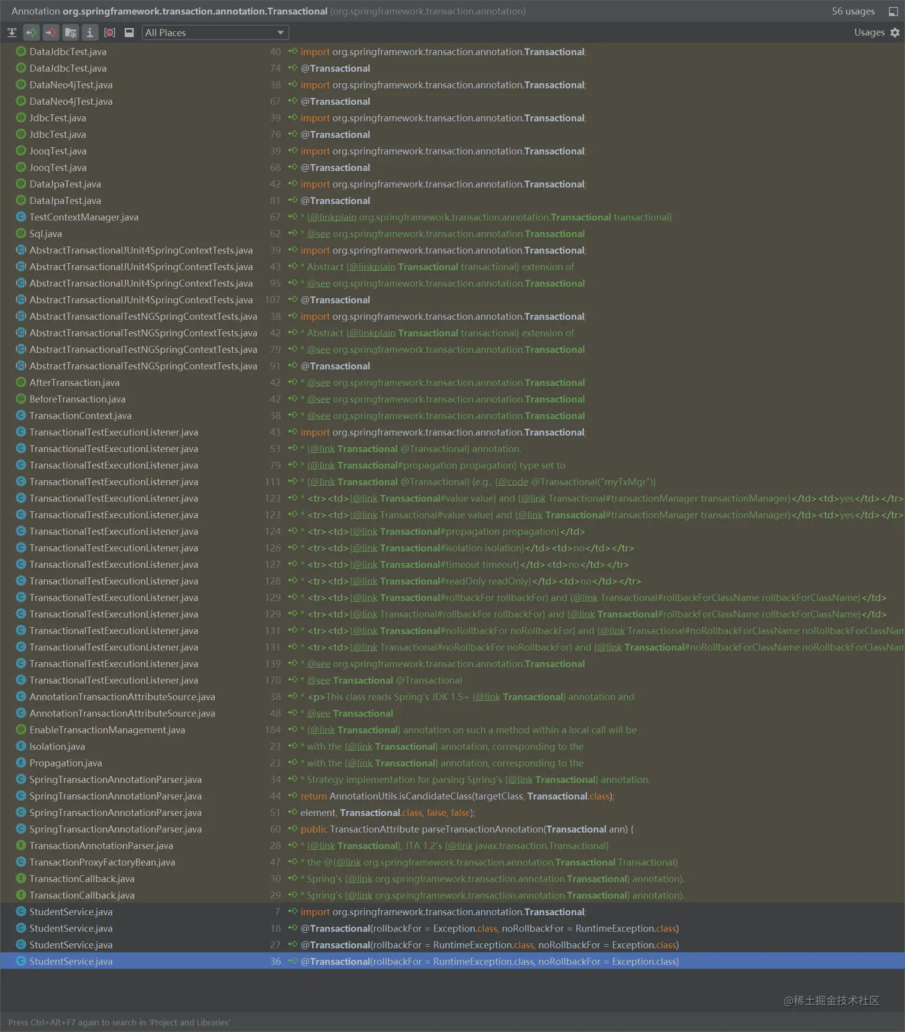Click usage arrow icon beside line 170
Image resolution: width=905 pixels, height=1032 pixels.
pos(293,680)
